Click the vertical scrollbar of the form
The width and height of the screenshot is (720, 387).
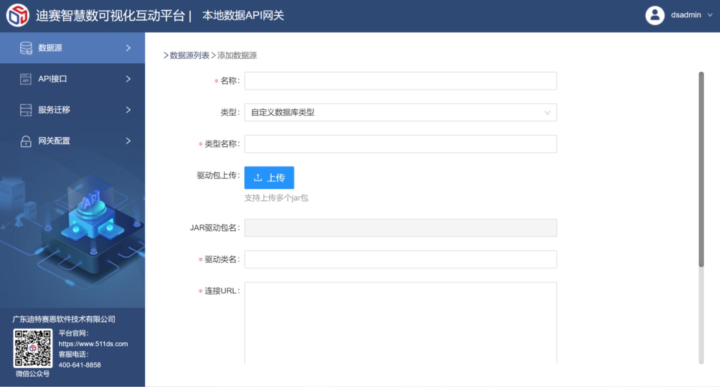pos(701,169)
